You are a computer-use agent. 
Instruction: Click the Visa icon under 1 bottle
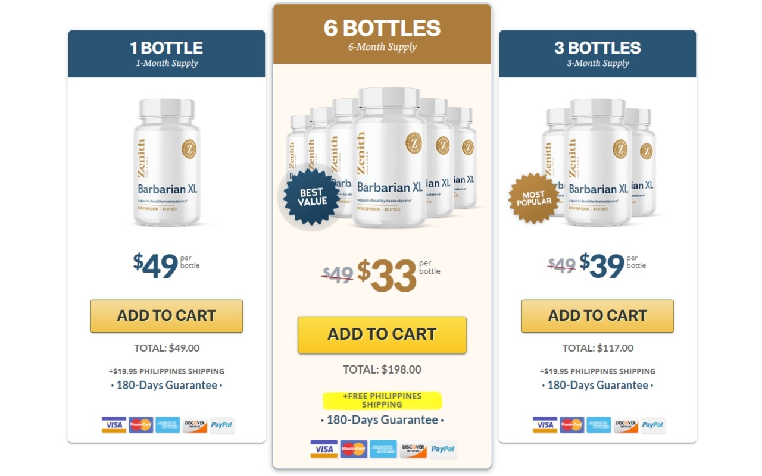click(x=114, y=425)
